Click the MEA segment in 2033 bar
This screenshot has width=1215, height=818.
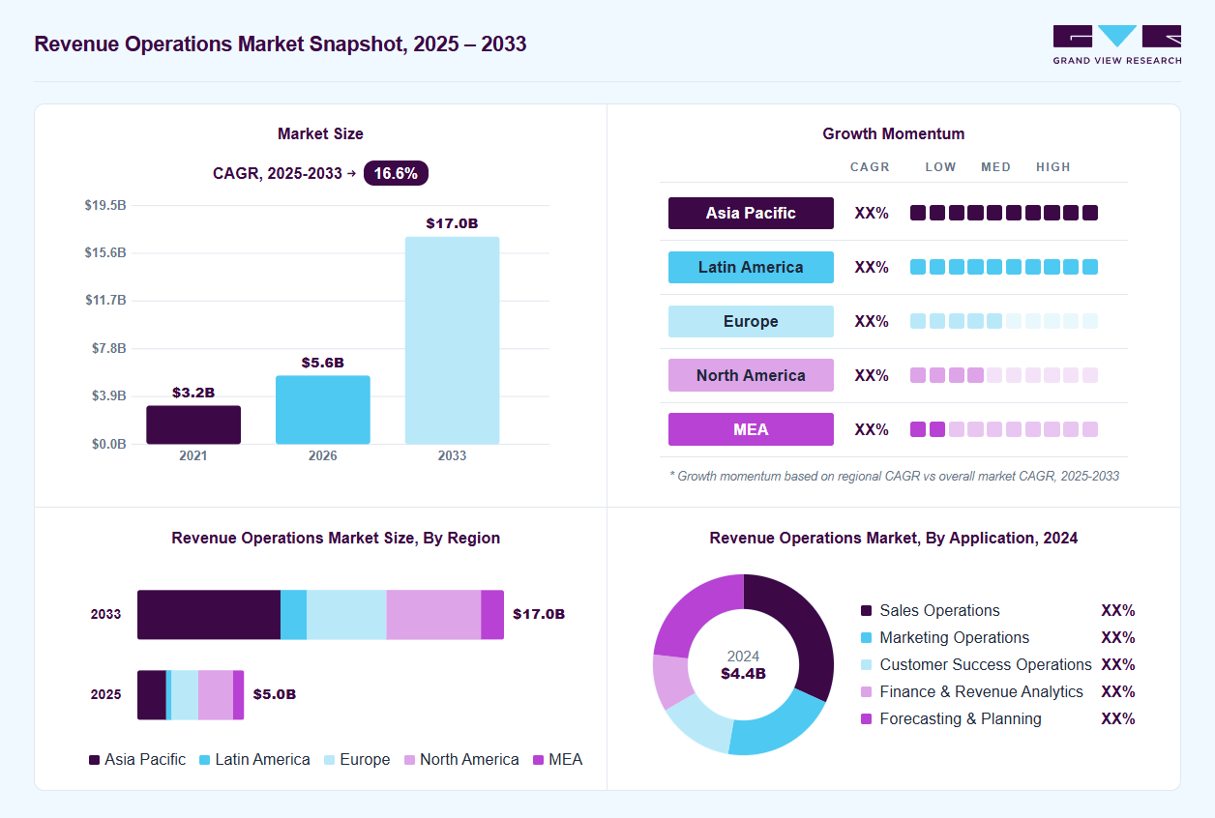[x=492, y=615]
